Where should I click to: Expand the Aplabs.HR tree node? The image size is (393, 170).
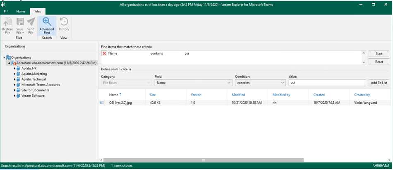(14, 68)
